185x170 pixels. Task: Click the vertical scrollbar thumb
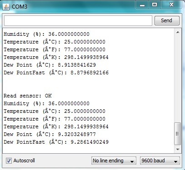(178, 134)
